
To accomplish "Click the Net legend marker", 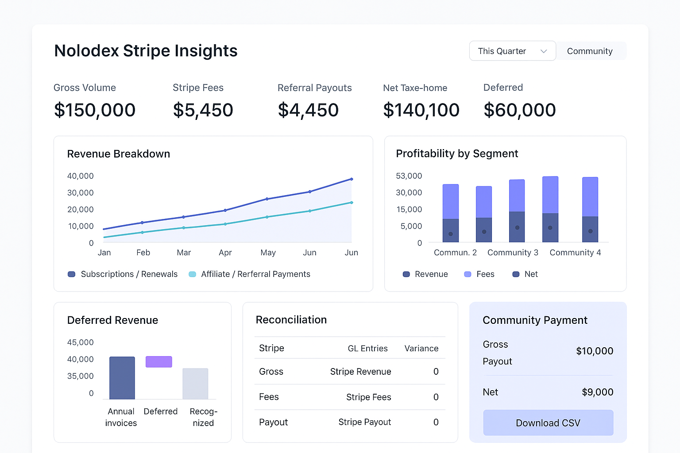I will click(x=516, y=274).
